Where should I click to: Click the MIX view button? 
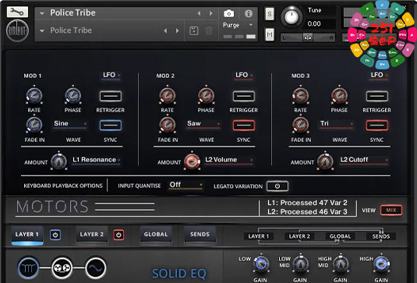pos(391,210)
